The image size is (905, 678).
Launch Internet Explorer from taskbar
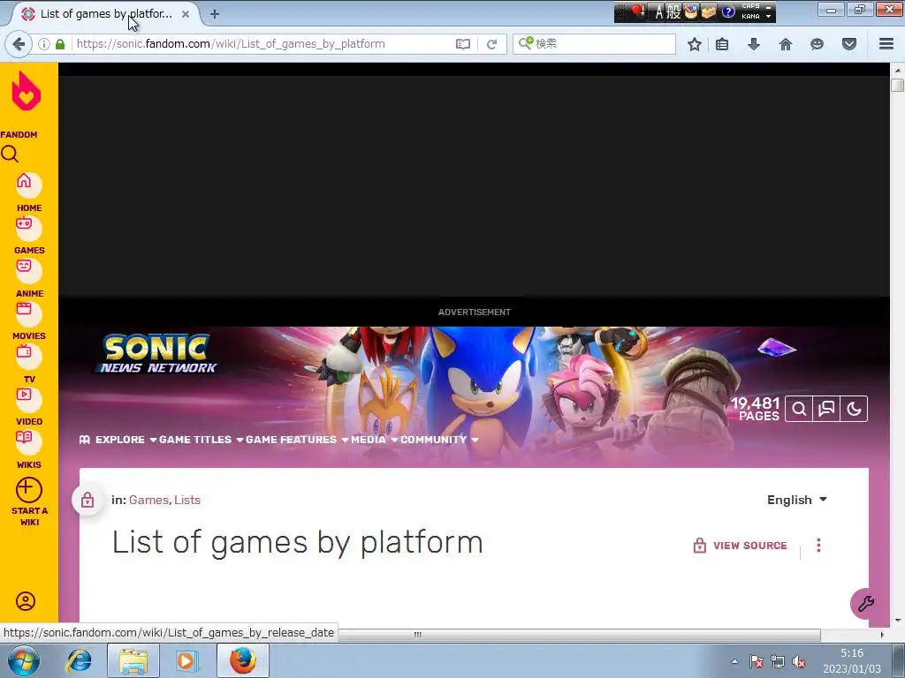coord(79,660)
